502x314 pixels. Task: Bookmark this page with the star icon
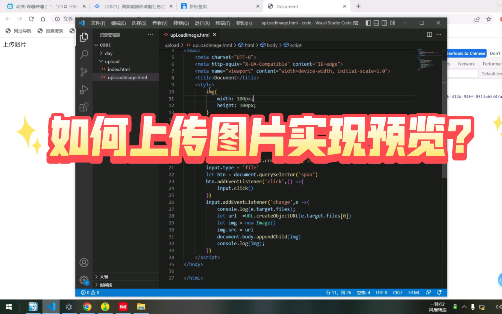(489, 19)
